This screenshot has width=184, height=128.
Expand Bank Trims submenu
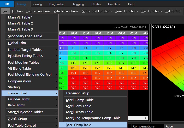point(30,105)
